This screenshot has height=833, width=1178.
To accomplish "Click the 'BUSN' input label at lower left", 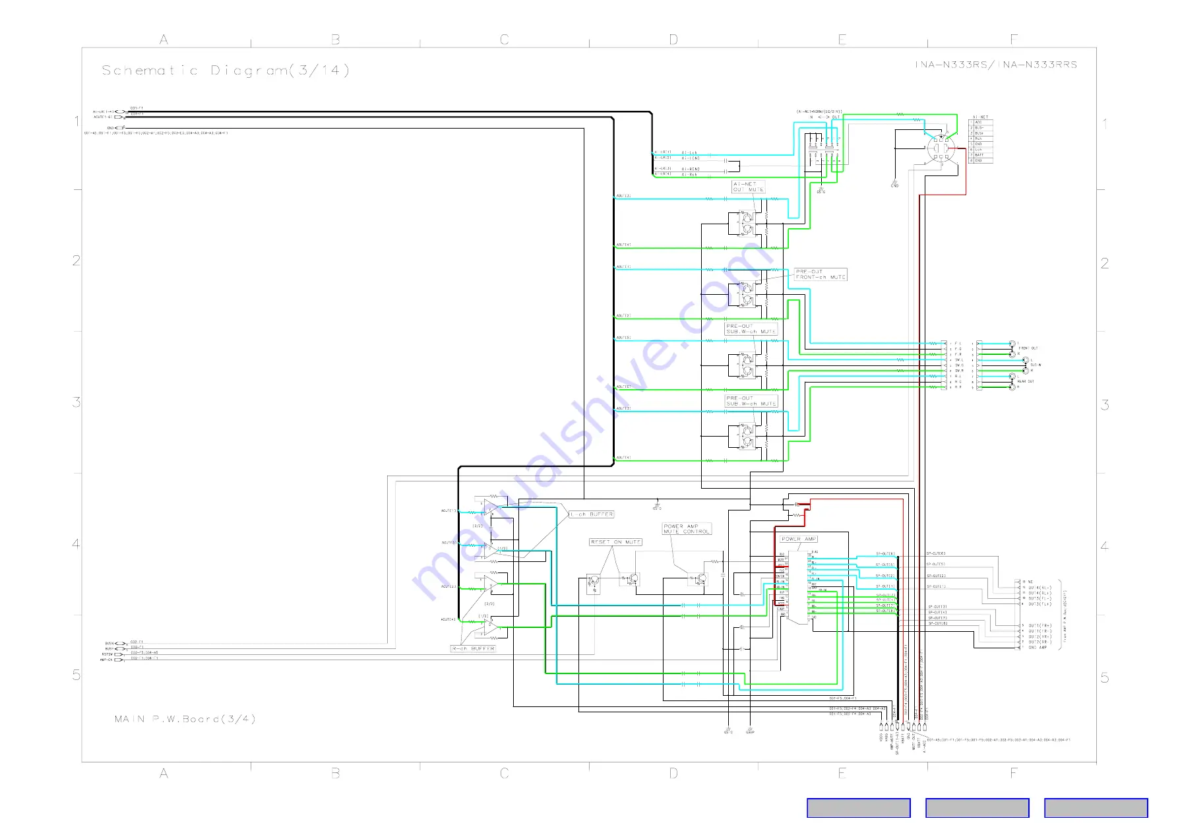I will pyautogui.click(x=109, y=644).
